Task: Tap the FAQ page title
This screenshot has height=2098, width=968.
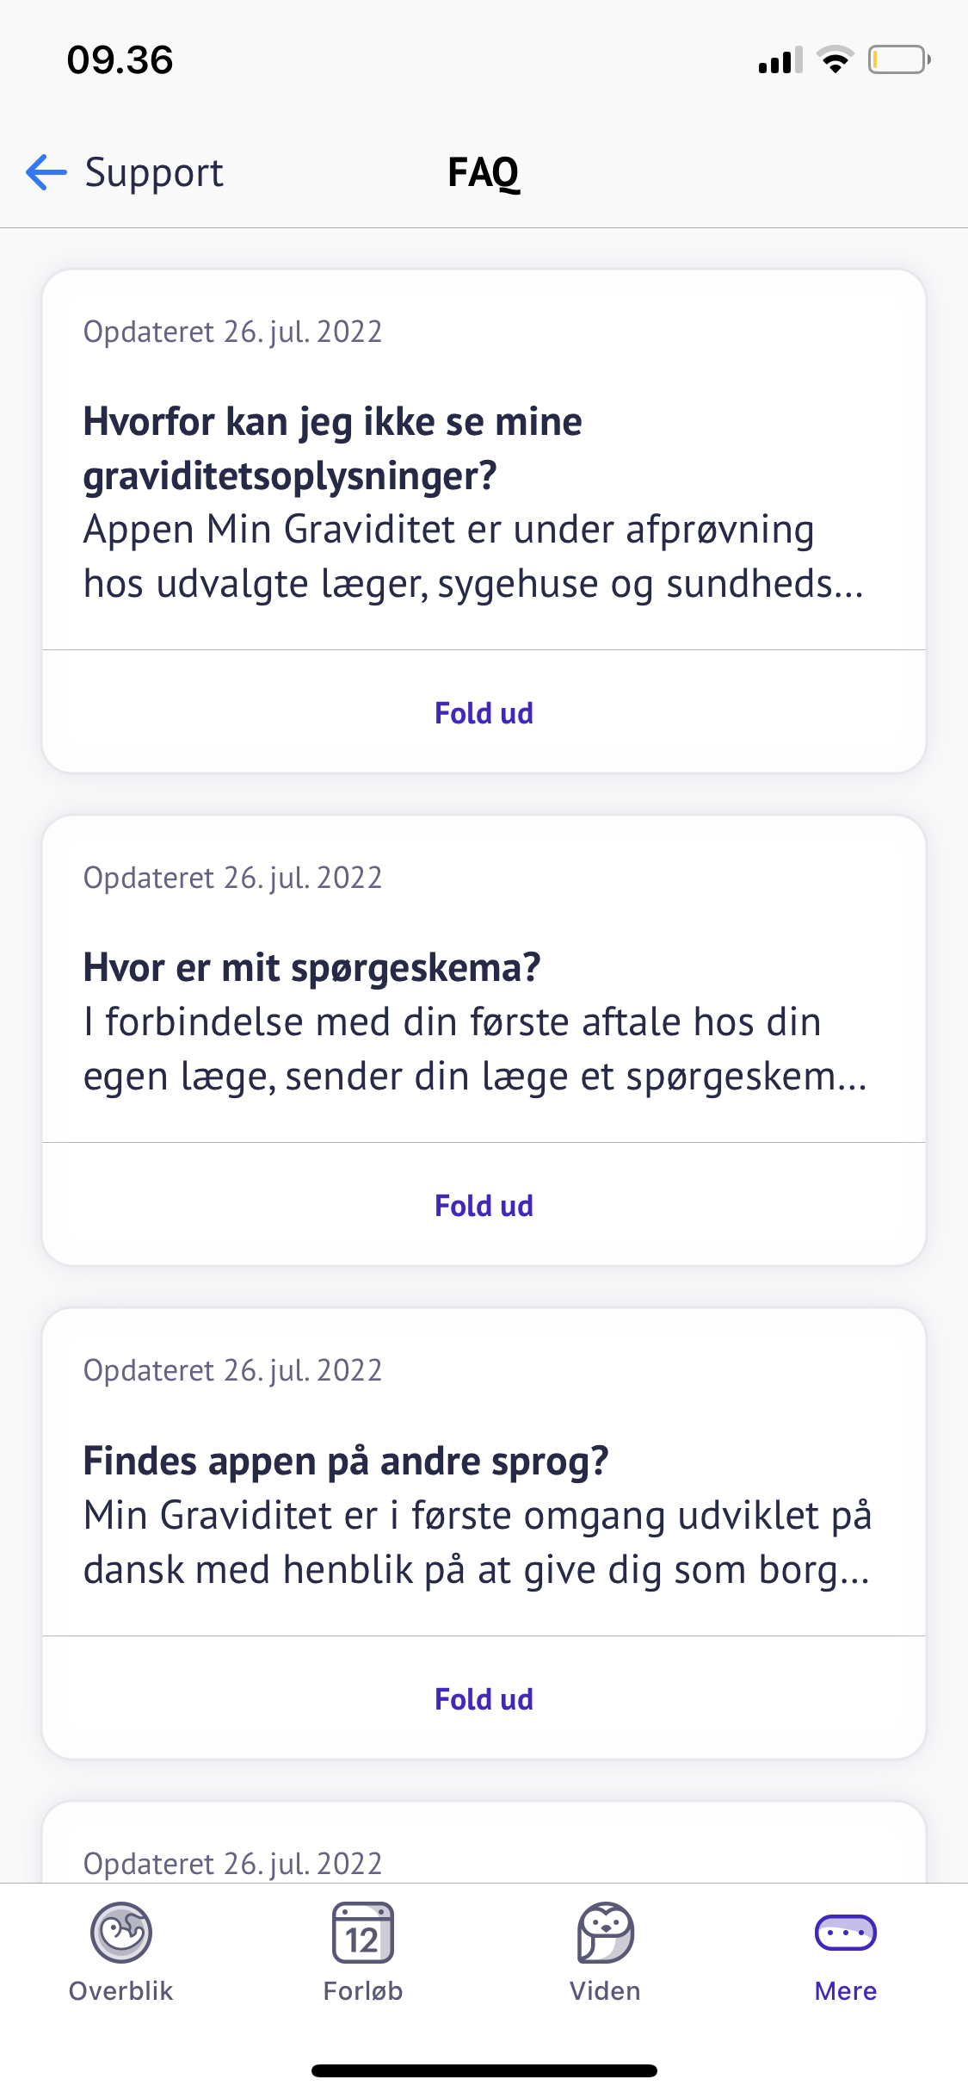Action: point(484,172)
